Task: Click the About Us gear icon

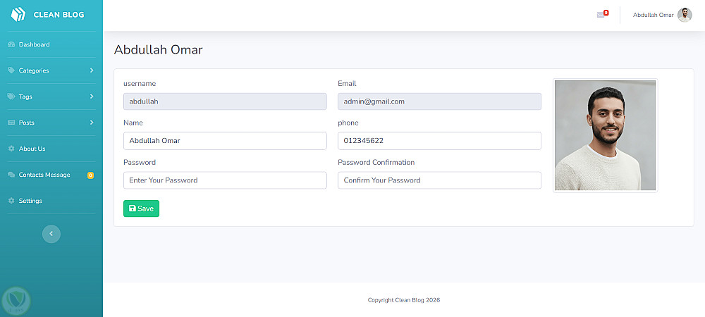Action: pos(11,149)
